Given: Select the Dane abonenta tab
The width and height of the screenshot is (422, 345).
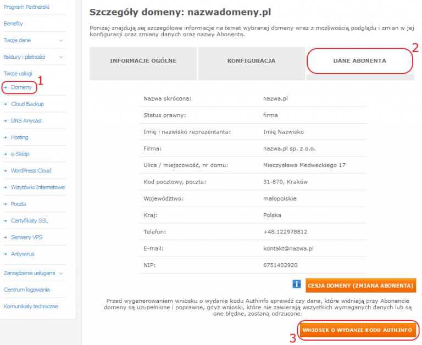Looking at the screenshot, I should pos(359,60).
